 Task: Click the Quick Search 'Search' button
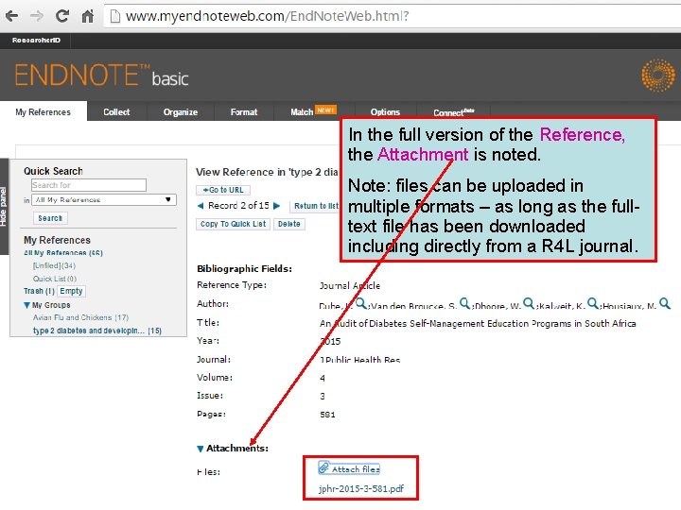click(x=50, y=218)
